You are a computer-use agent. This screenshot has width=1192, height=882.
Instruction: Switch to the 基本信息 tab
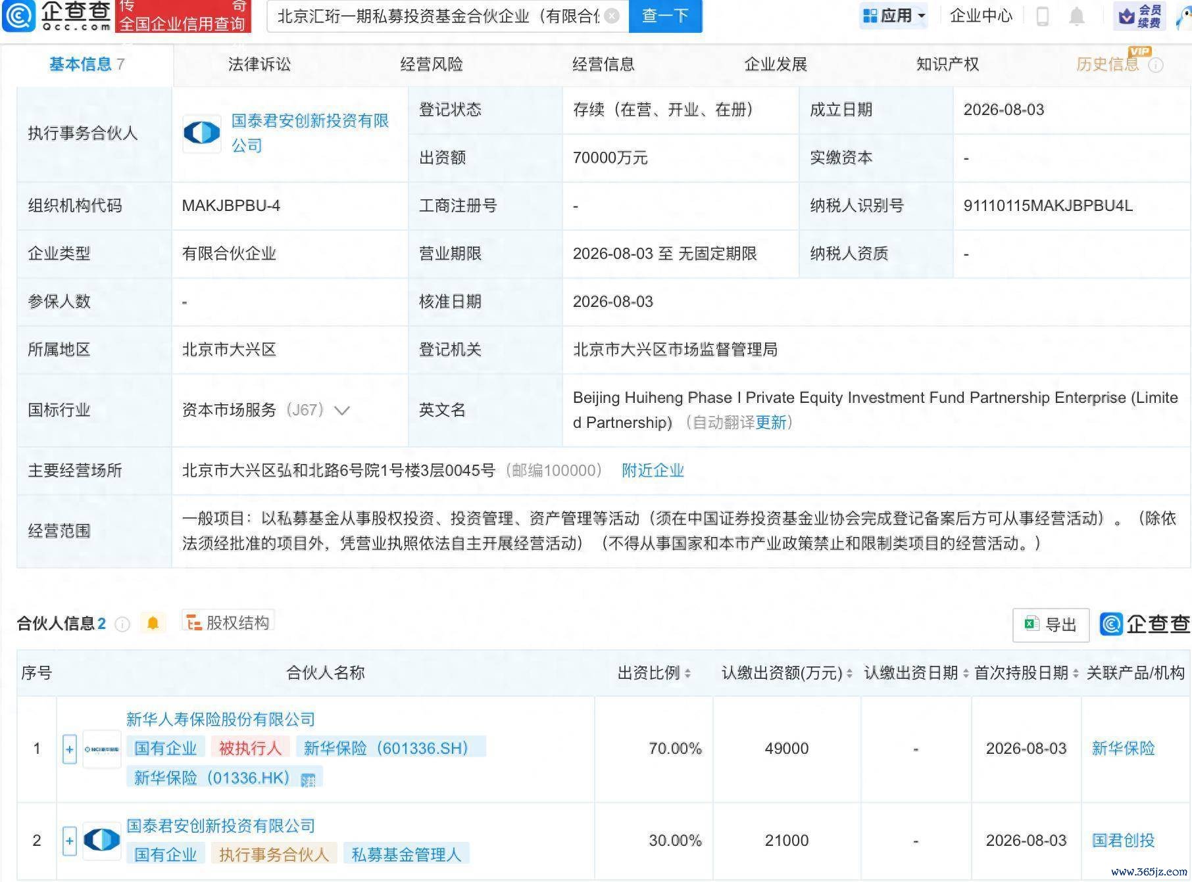pos(86,64)
